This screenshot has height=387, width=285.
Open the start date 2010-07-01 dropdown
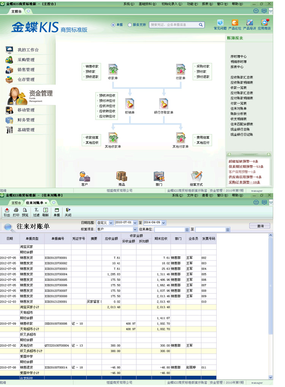[x=135, y=222]
